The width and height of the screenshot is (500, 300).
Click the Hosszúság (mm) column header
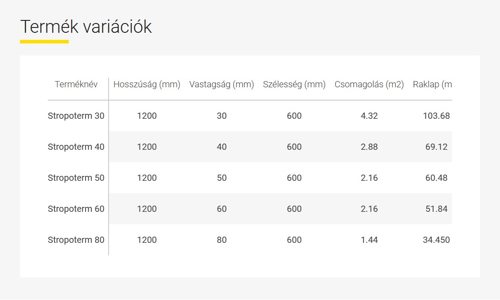click(x=147, y=84)
